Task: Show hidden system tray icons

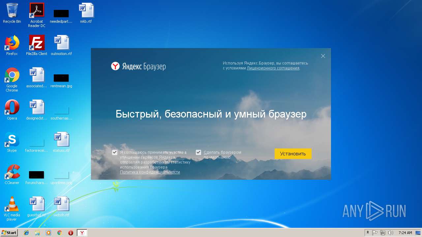Action: 368,233
